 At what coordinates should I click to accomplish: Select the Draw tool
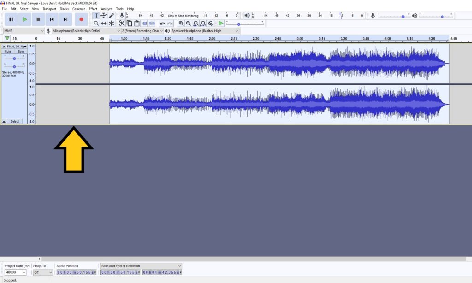pyautogui.click(x=111, y=16)
